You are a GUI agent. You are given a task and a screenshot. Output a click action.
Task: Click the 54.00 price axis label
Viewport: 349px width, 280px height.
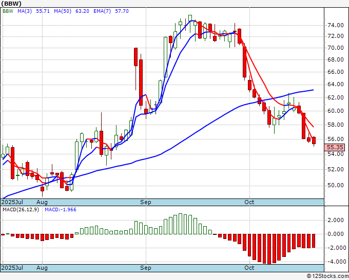(336, 154)
